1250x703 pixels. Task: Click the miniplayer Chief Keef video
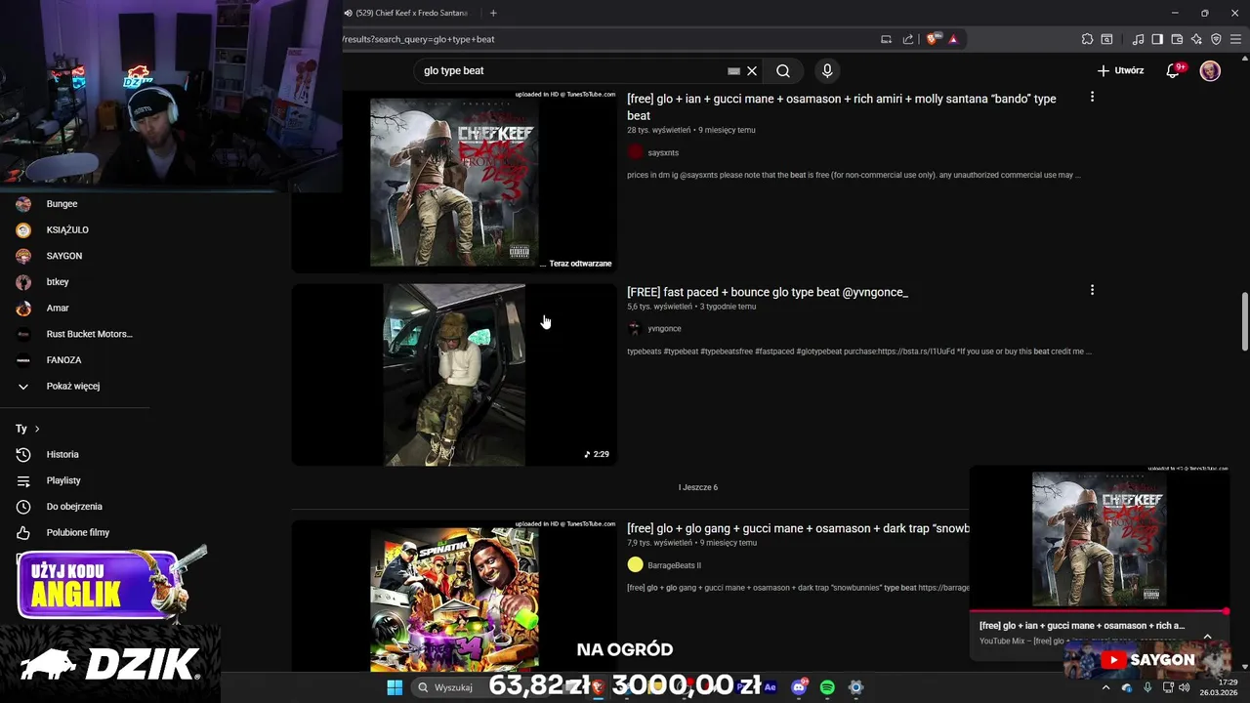(1100, 539)
